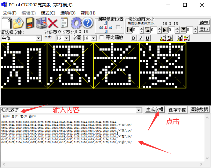Shift pixels down with the down arrow
Viewport: 211px width, 168px height.
(106, 31)
